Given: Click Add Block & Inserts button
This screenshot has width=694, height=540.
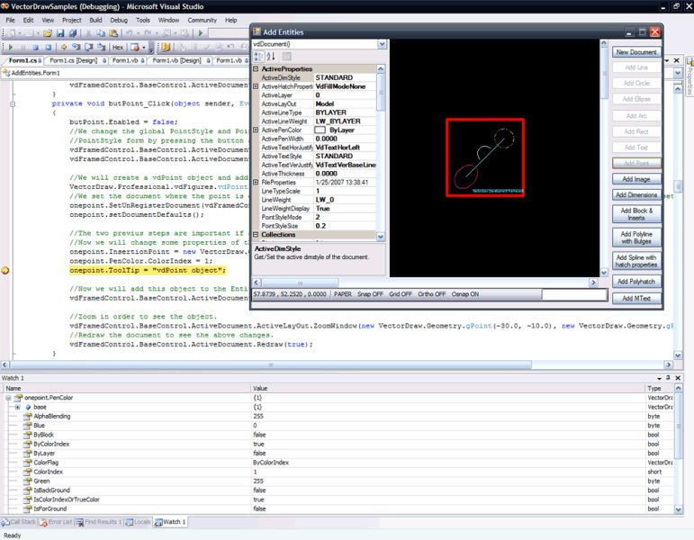Looking at the screenshot, I should 636,214.
